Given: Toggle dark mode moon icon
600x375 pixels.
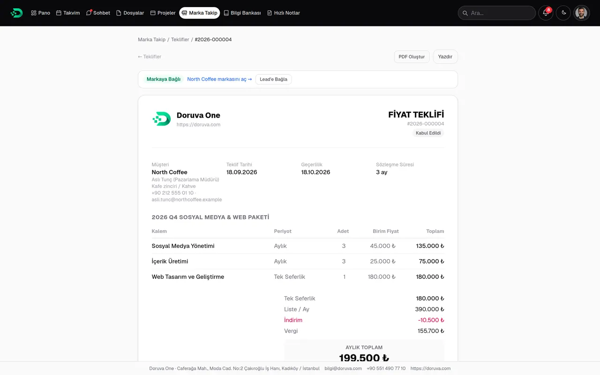Looking at the screenshot, I should pyautogui.click(x=564, y=13).
